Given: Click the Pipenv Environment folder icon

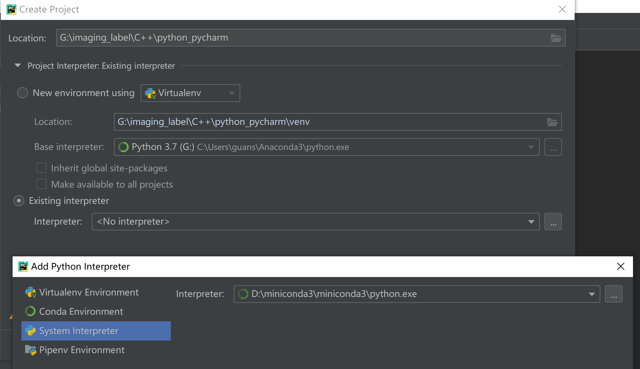Looking at the screenshot, I should point(30,350).
